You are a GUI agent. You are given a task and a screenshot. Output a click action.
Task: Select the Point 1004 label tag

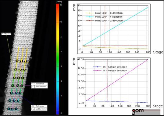[6, 34]
